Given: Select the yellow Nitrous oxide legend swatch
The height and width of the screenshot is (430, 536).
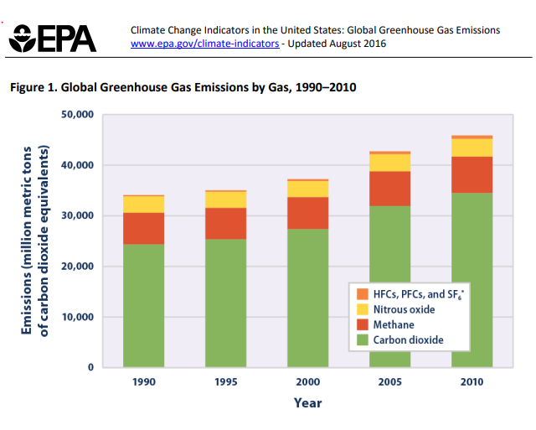Looking at the screenshot, I should [x=362, y=309].
